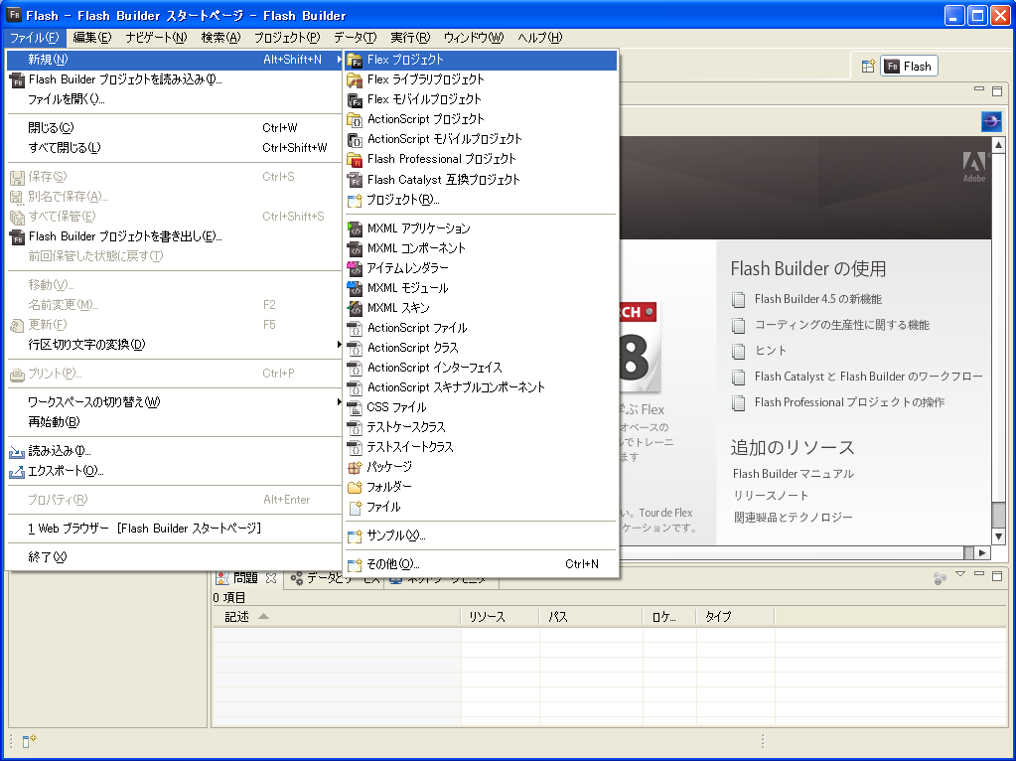Reopen 1 Web ブラウザー recent entry
Screen dimensions: 1016x761
point(175,529)
